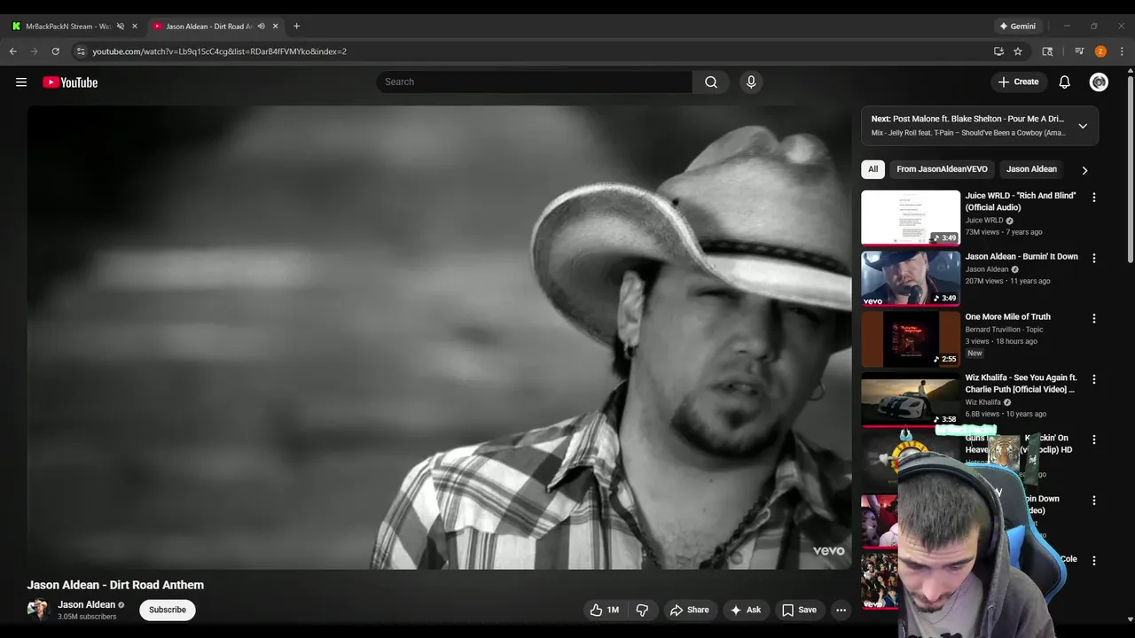The height and width of the screenshot is (638, 1135).
Task: Select the All filter chip
Action: click(873, 169)
